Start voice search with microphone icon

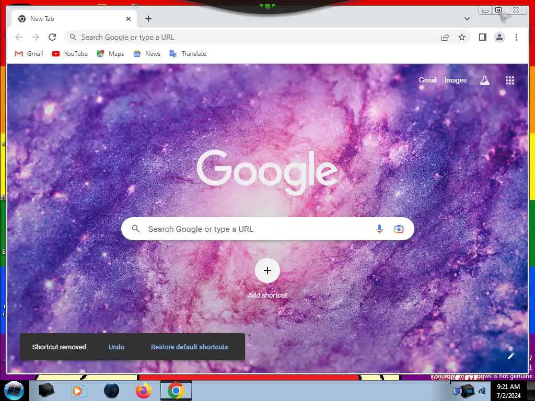click(x=379, y=229)
